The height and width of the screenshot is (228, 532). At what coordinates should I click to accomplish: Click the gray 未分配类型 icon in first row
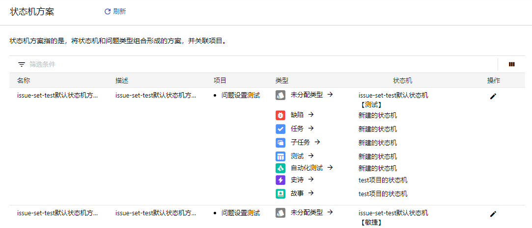280,95
